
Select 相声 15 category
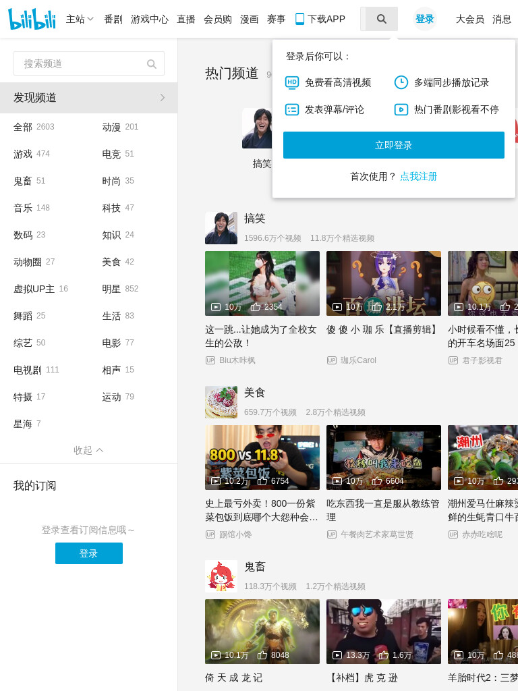118,370
